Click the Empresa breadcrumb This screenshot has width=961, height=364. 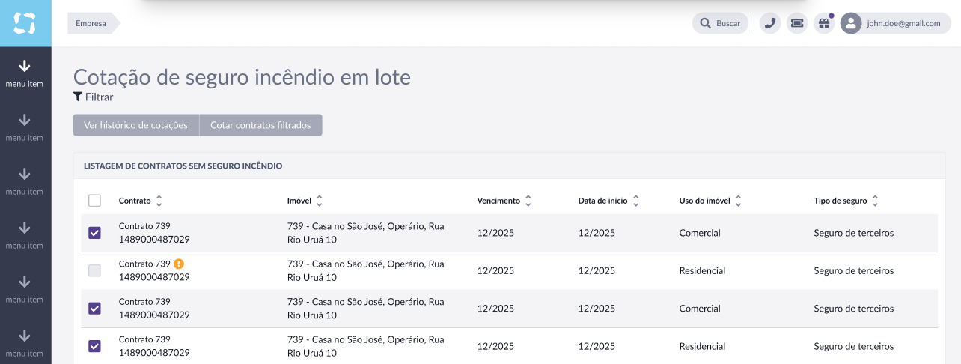tap(91, 23)
